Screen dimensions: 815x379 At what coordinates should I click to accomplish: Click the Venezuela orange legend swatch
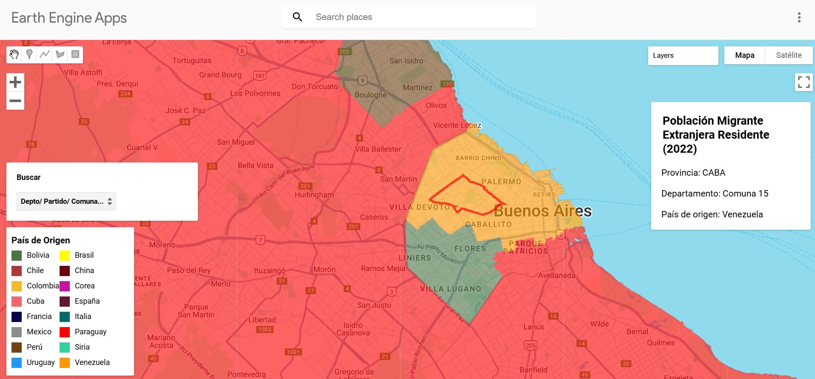[65, 362]
